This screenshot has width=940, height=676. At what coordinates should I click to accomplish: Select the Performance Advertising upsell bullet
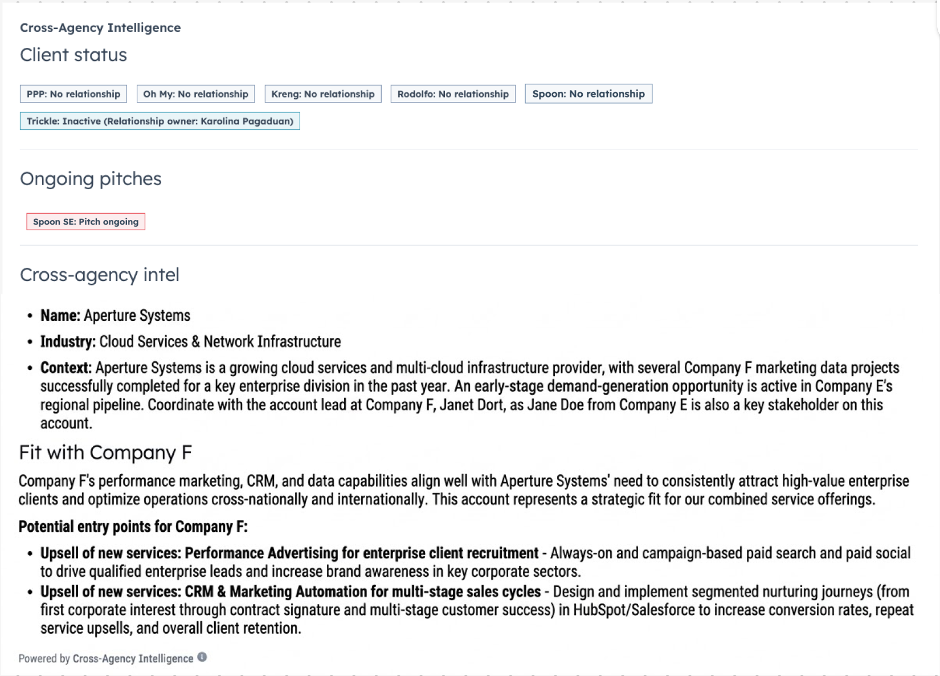pyautogui.click(x=289, y=553)
